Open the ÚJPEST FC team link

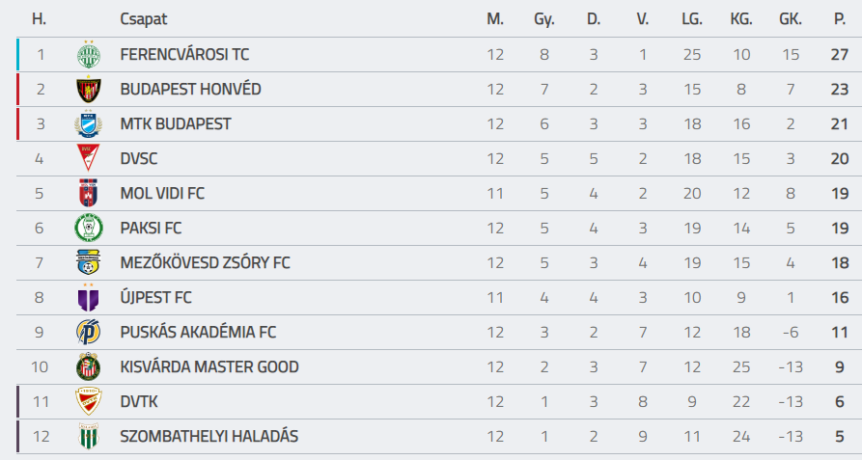156,298
